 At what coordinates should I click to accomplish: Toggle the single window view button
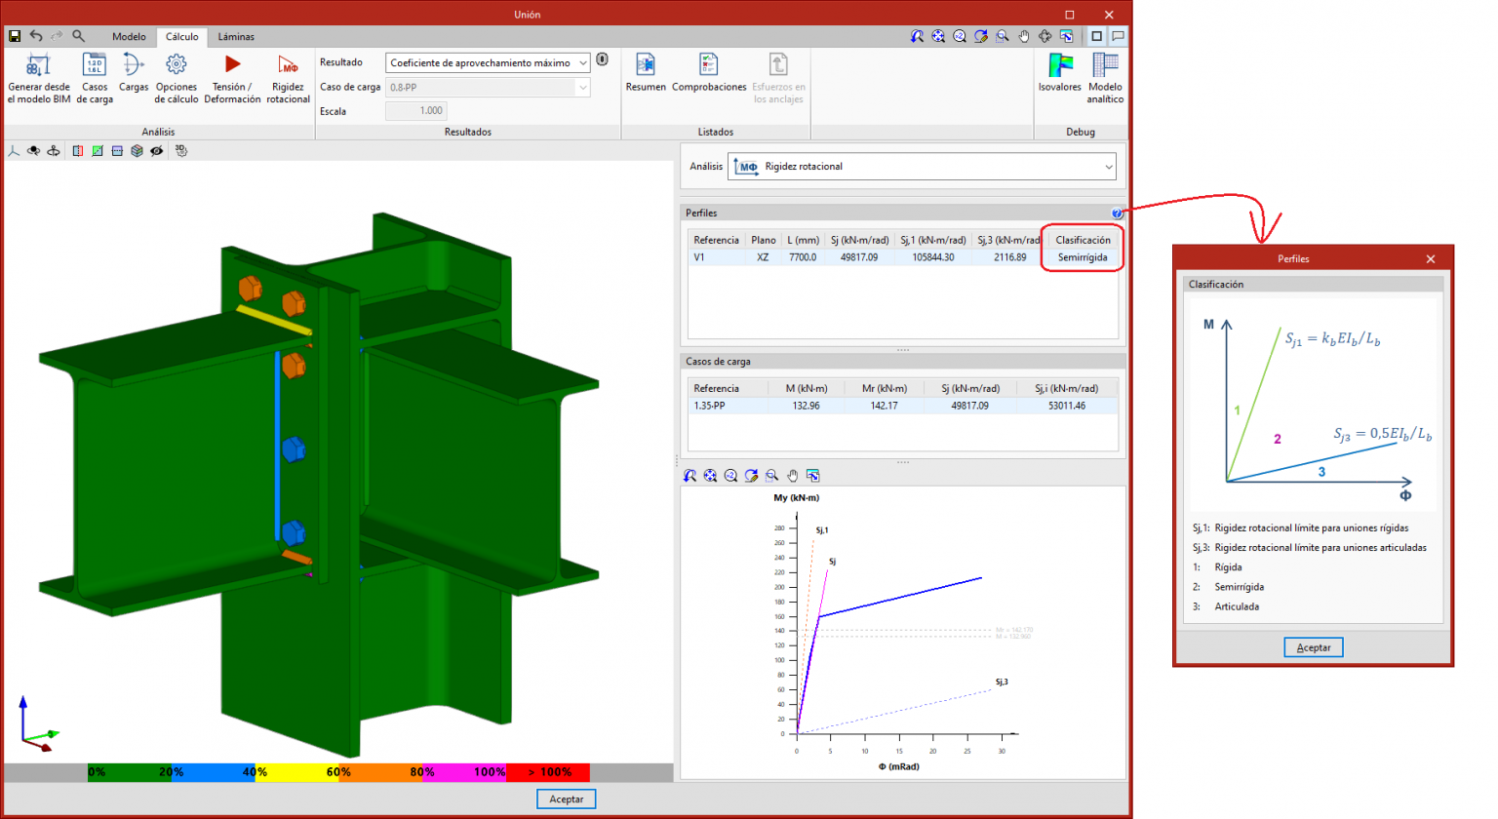point(1096,36)
